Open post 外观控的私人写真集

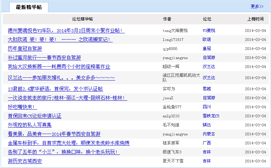click(30, 125)
